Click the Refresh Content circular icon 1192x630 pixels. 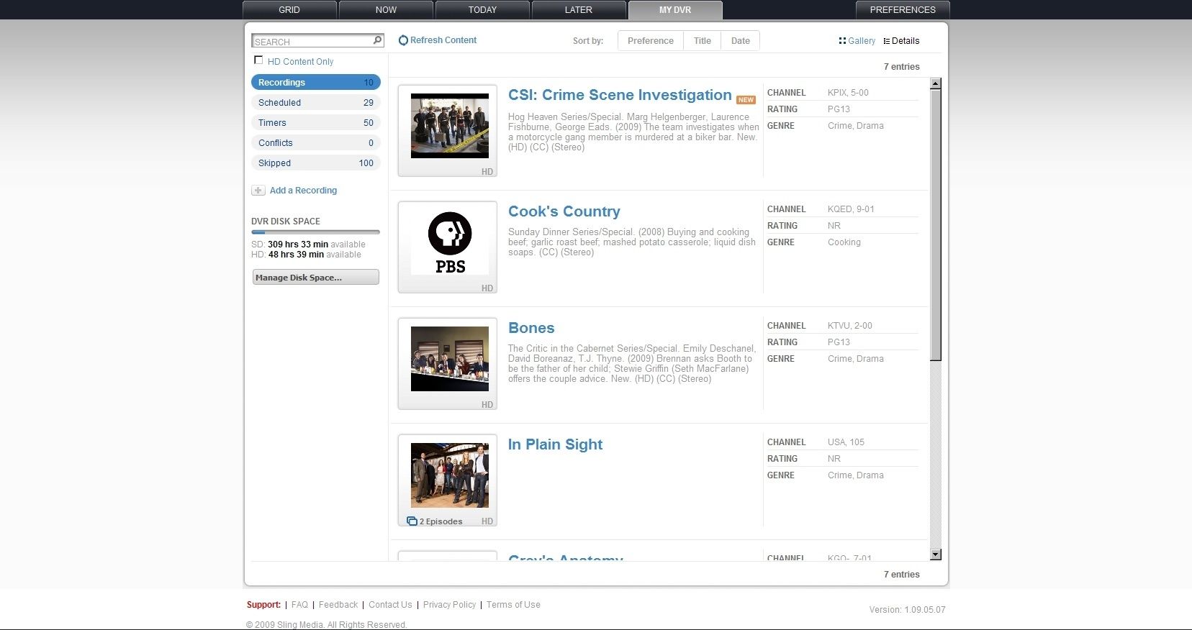pyautogui.click(x=403, y=40)
